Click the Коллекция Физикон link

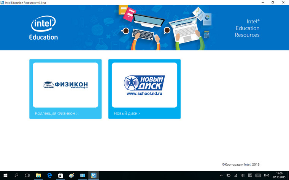(56, 113)
